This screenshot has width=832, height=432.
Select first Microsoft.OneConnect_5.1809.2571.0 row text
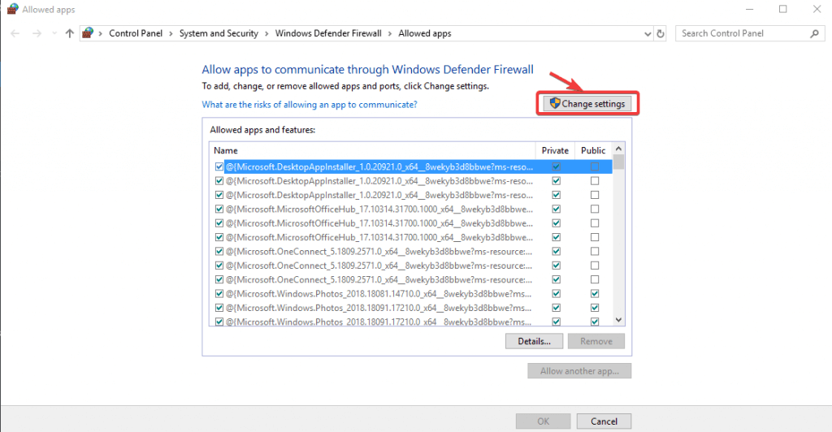[x=379, y=251]
